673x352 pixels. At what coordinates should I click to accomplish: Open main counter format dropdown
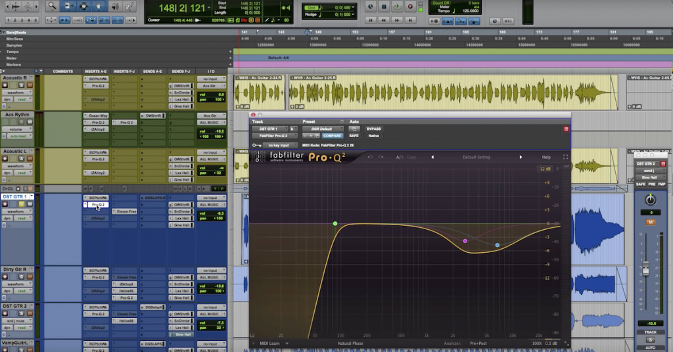click(x=209, y=8)
